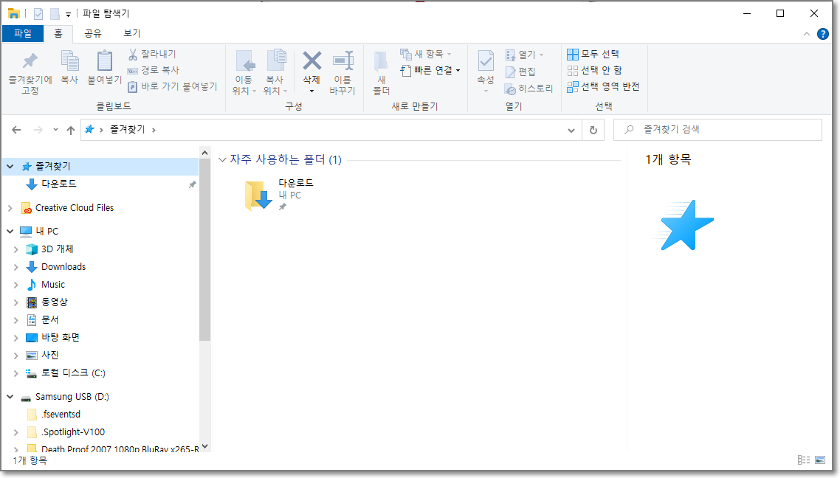Switch to details view icon
Image resolution: width=840 pixels, height=478 pixels.
pos(804,460)
